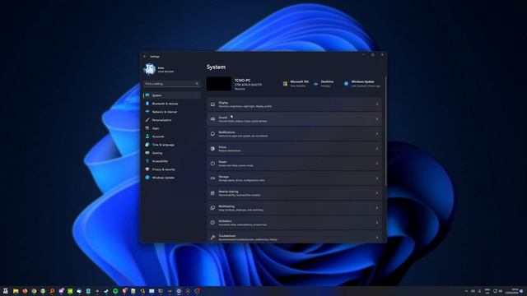Expand the Power settings row
527x296 pixels.
pyautogui.click(x=295, y=164)
